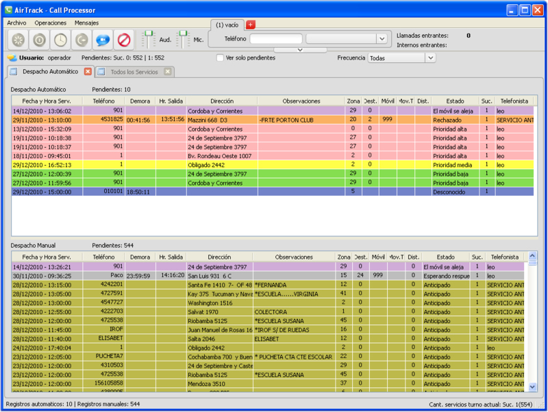
Task: Click the Pendientes: 544 label
Action: point(112,246)
